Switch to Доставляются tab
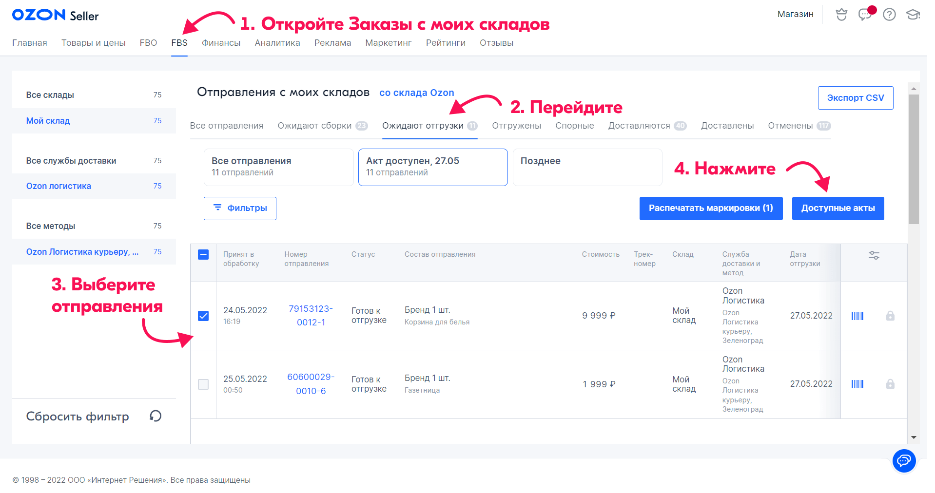 point(647,126)
